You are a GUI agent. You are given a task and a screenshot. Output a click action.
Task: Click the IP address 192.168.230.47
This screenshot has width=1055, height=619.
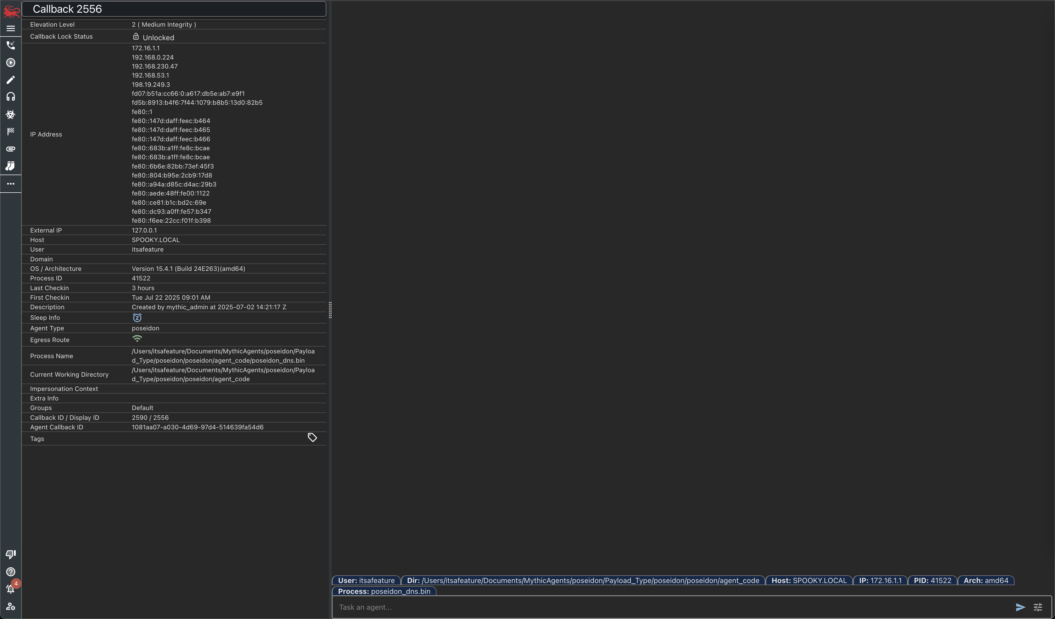click(155, 66)
